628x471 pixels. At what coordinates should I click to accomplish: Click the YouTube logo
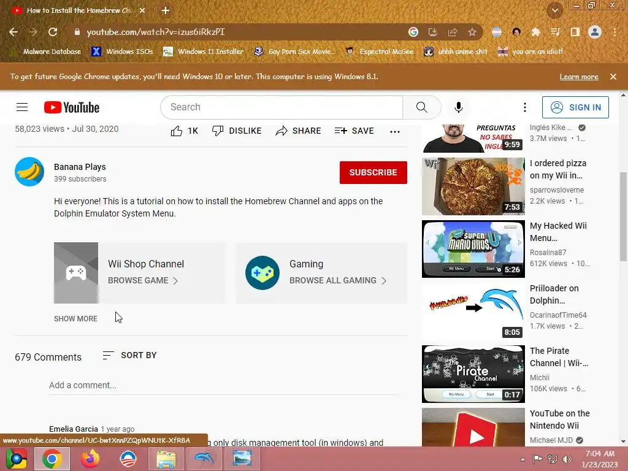point(72,107)
